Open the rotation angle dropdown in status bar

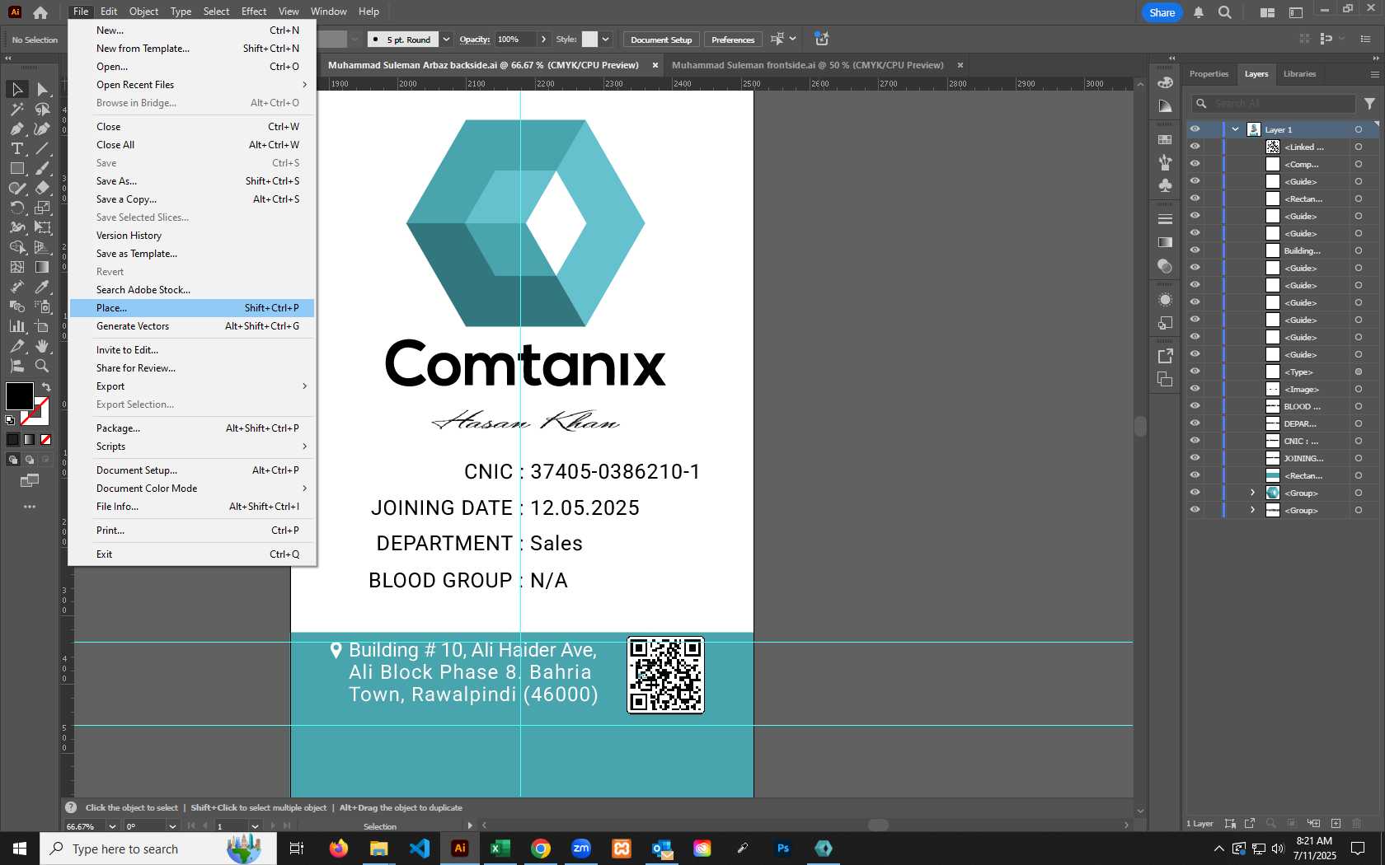click(172, 826)
